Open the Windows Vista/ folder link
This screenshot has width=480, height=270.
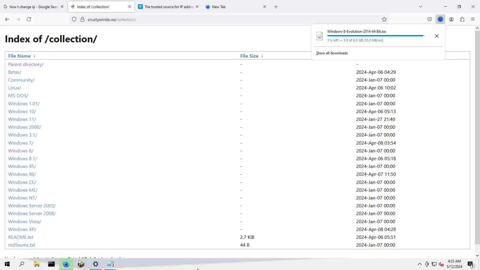click(25, 221)
